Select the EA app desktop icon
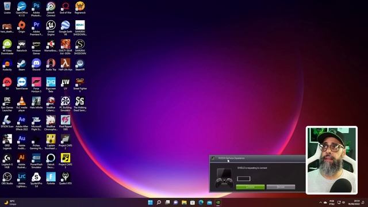Image resolution: width=368 pixels, height=207 pixels. 7,83
